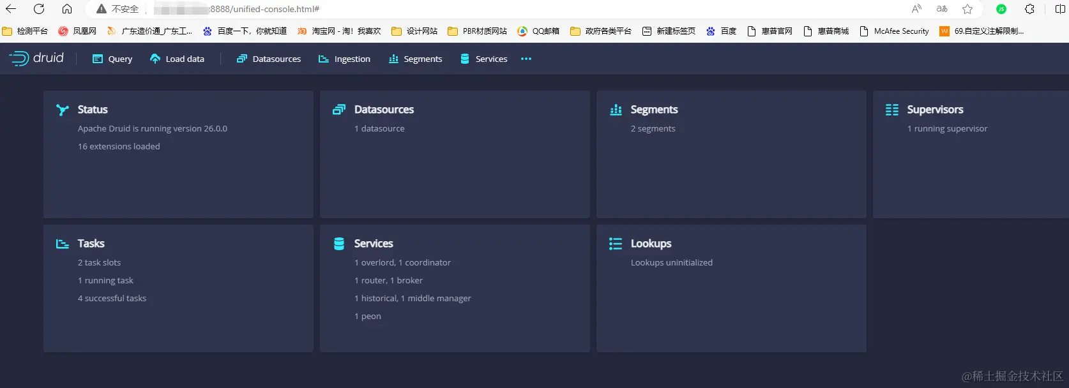Open the QQ邮箱 bookmark
This screenshot has width=1069, height=388.
538,31
